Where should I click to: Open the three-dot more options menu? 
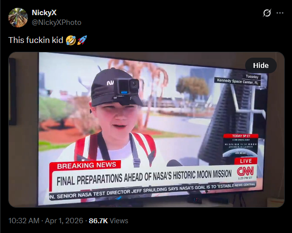pos(280,13)
